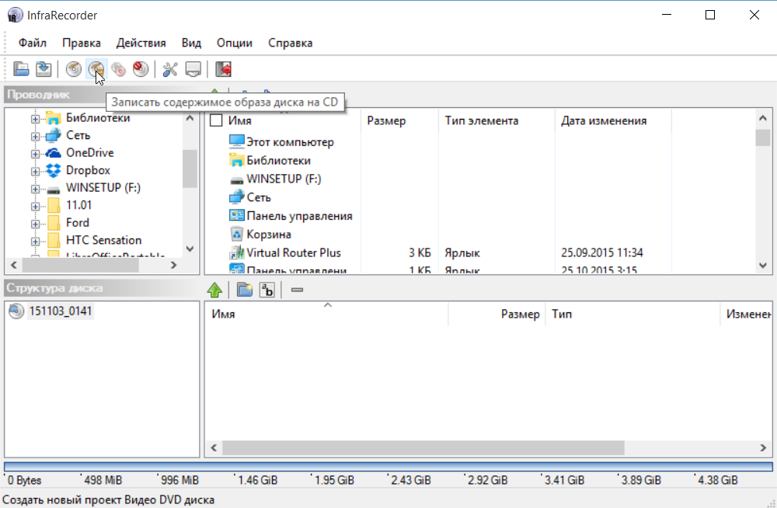Click the folder tree scroll-down arrow

coord(190,249)
